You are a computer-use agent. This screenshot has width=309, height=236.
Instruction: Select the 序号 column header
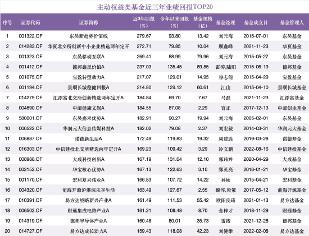[7, 22]
